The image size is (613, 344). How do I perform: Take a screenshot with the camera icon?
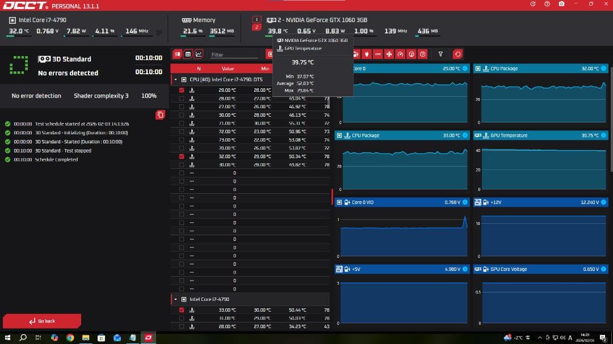[561, 4]
